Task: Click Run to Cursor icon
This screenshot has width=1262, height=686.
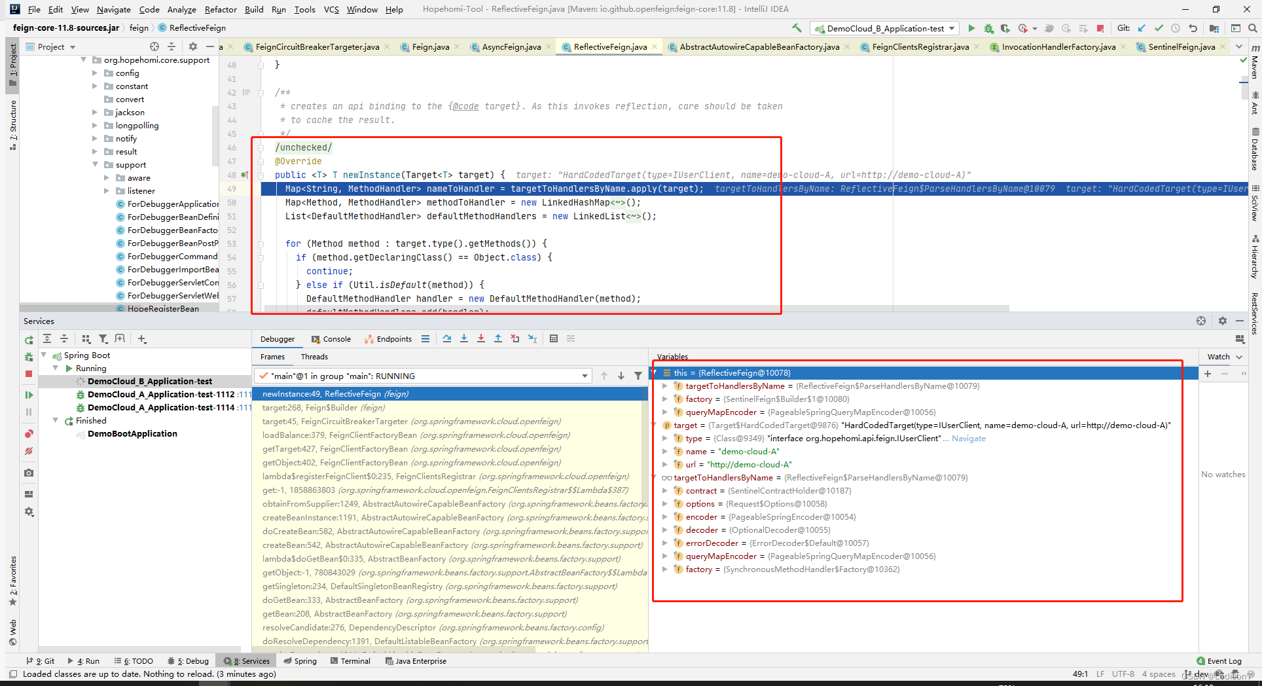Action: (532, 338)
